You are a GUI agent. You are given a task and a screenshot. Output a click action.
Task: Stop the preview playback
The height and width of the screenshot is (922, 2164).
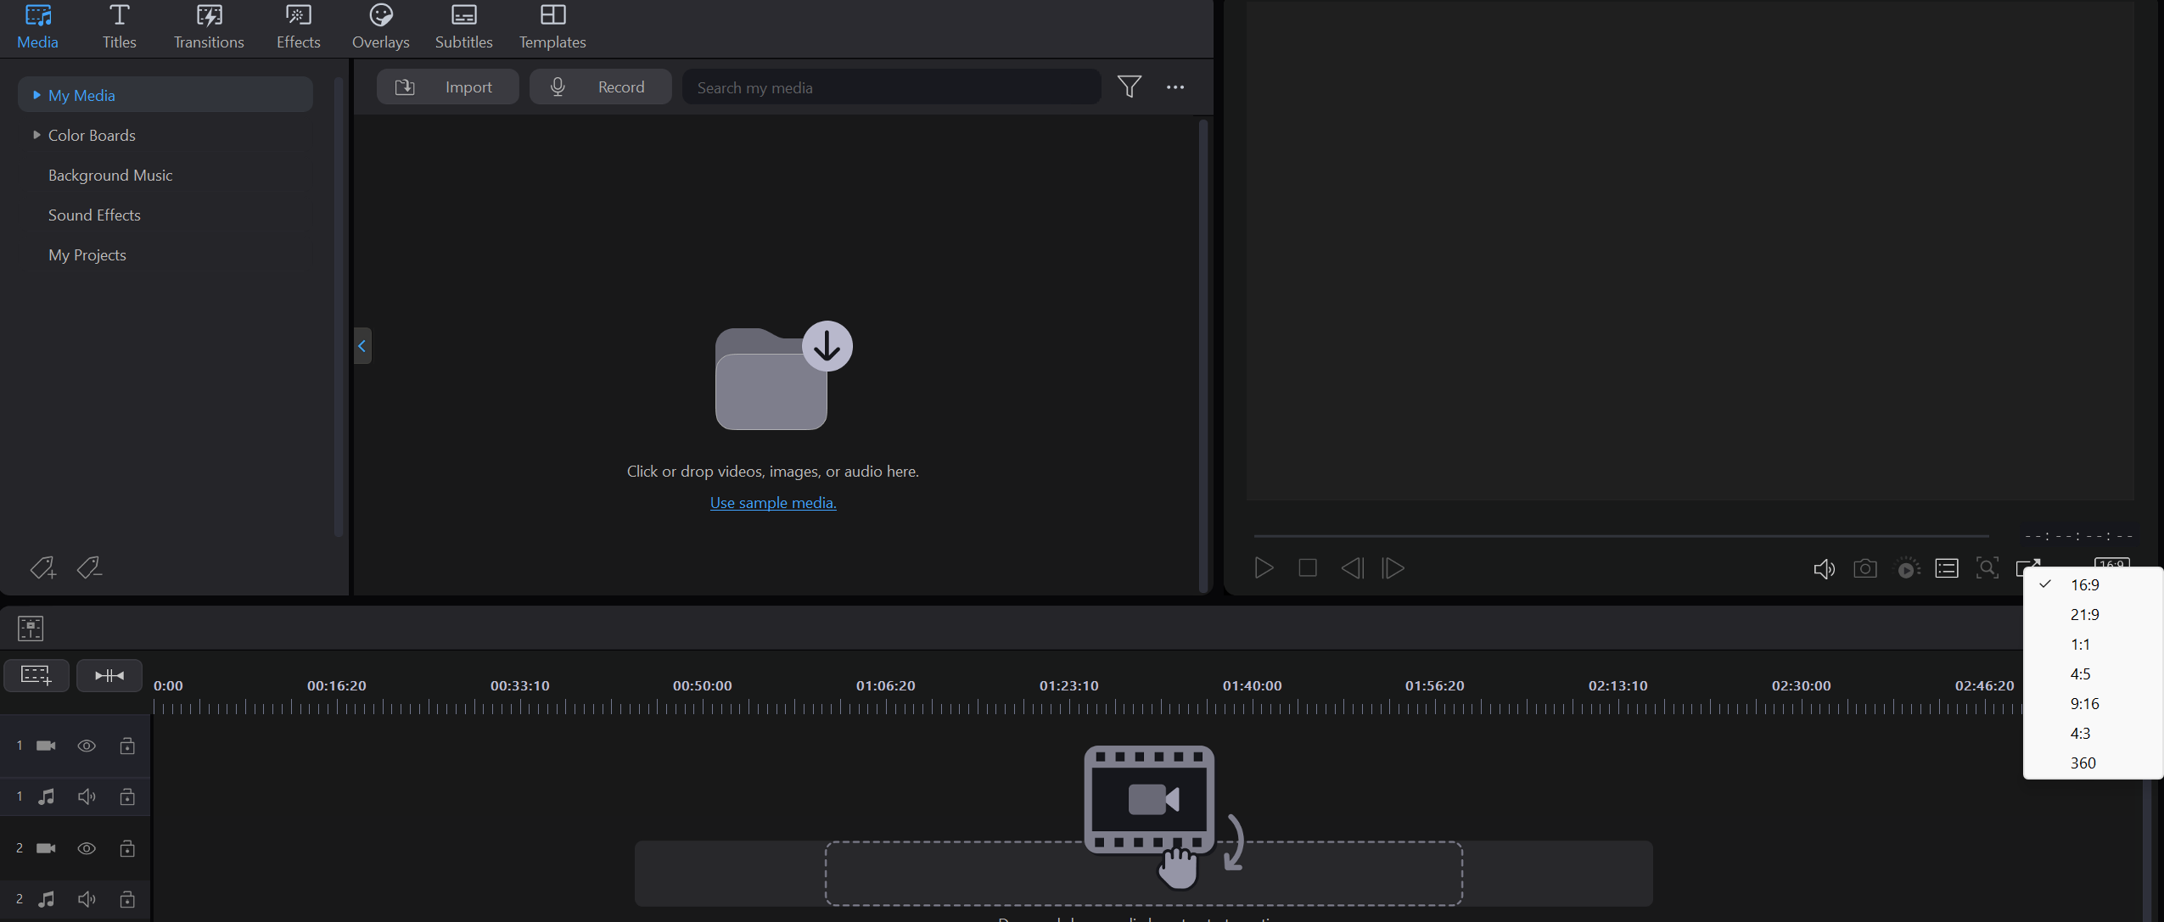coord(1308,567)
